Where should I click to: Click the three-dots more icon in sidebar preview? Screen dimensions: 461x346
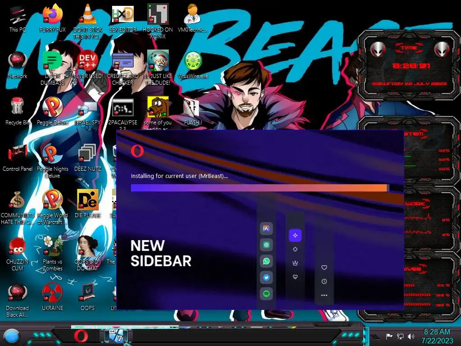(x=324, y=295)
